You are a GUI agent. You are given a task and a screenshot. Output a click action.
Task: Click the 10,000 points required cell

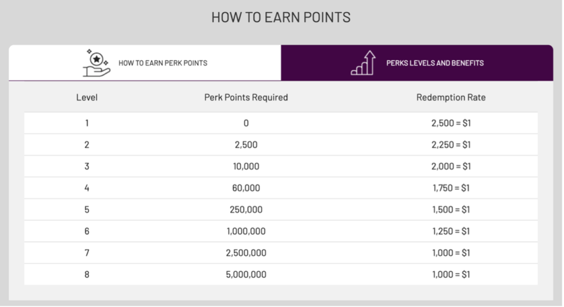[x=246, y=166]
